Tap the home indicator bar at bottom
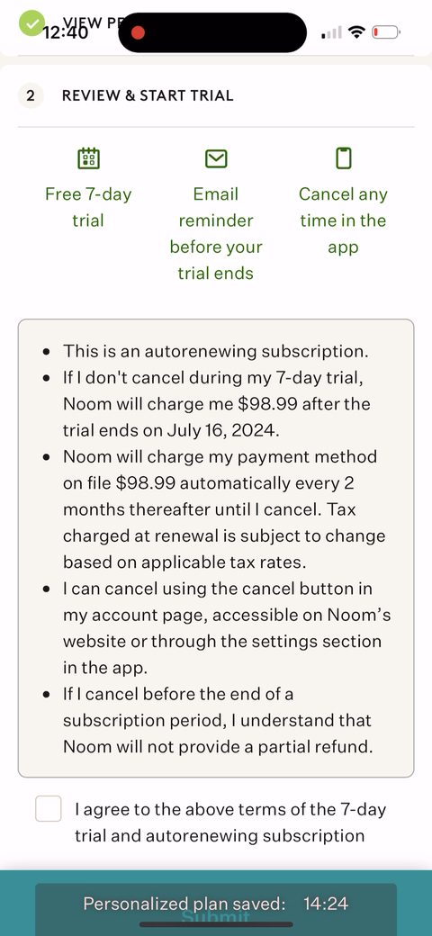The height and width of the screenshot is (936, 432). (216, 924)
